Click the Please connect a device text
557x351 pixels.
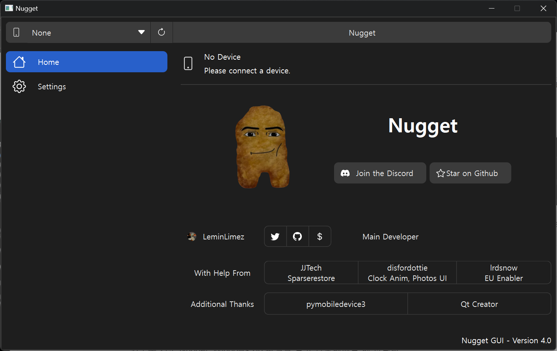(247, 70)
